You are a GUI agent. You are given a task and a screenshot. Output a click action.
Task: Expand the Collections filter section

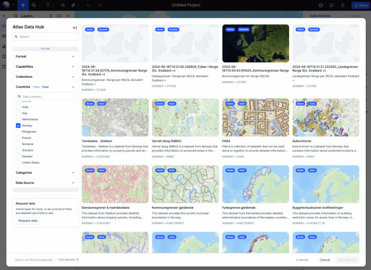pos(45,77)
